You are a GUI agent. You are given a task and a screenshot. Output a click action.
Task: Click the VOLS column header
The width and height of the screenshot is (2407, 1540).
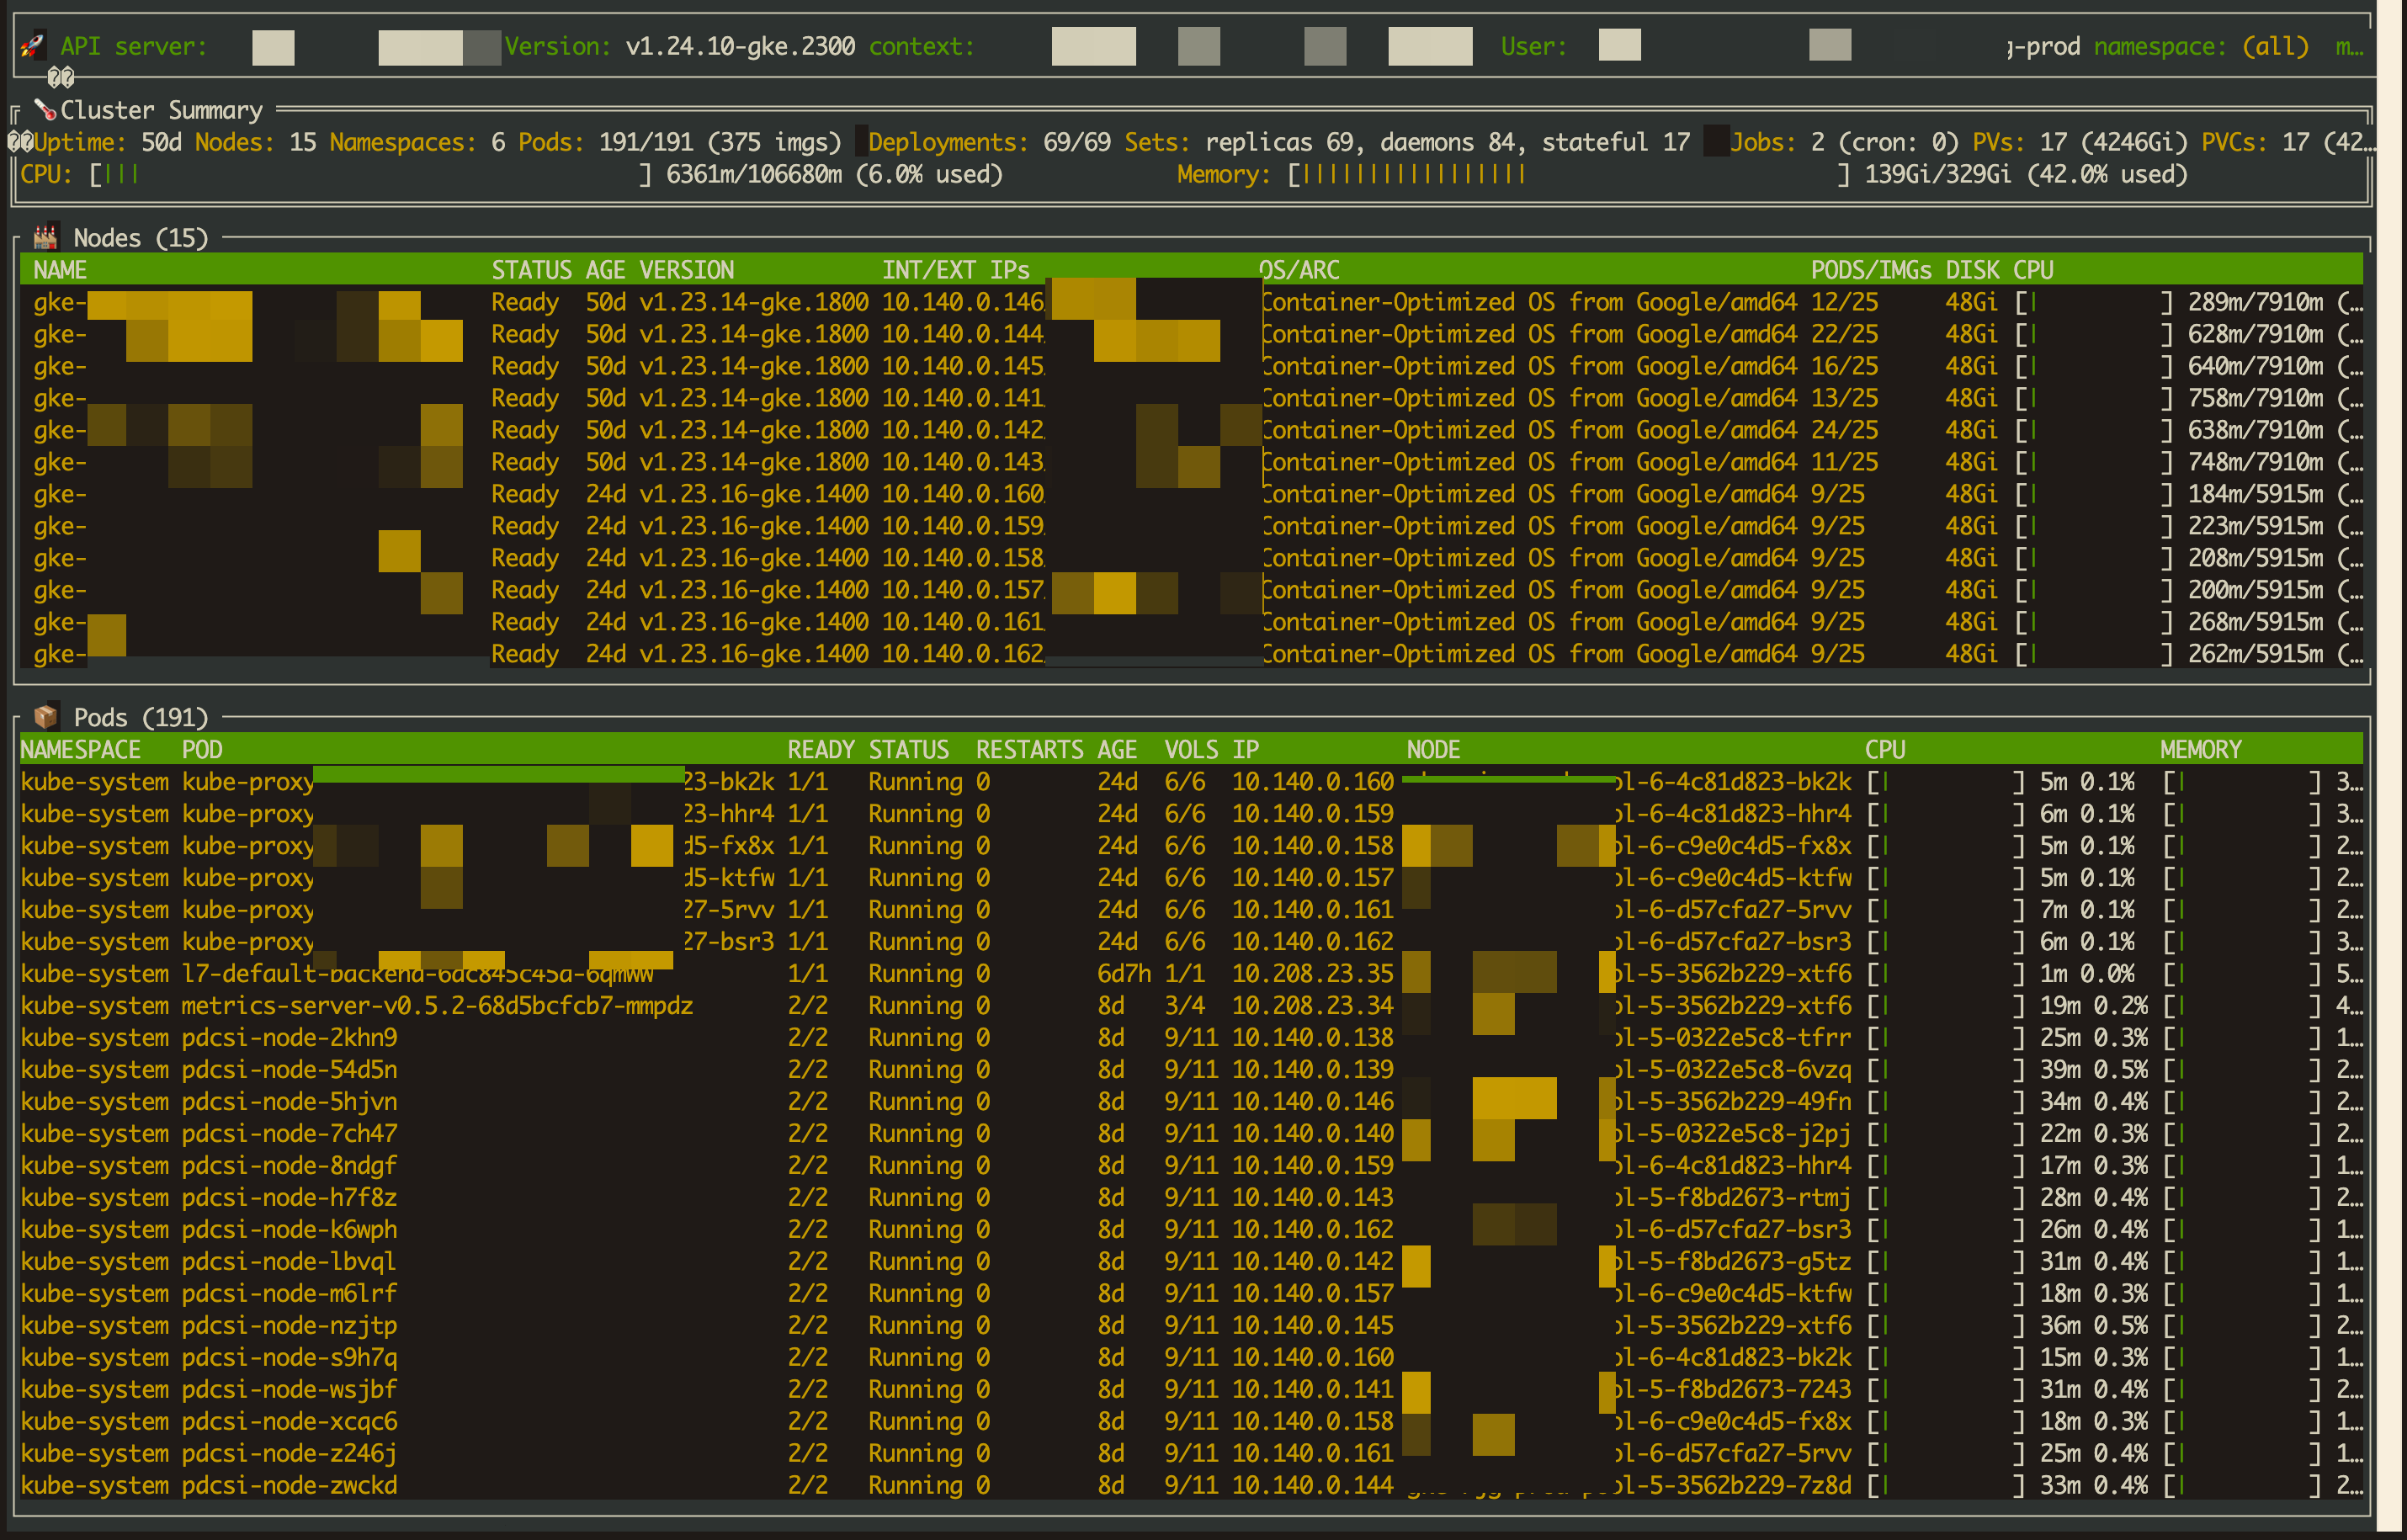(1191, 749)
